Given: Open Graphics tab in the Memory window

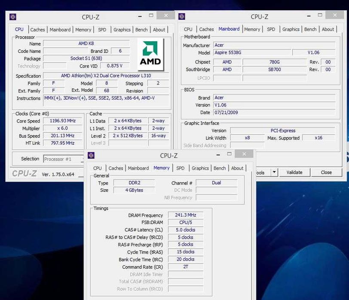Looking at the screenshot, I should click(200, 168).
